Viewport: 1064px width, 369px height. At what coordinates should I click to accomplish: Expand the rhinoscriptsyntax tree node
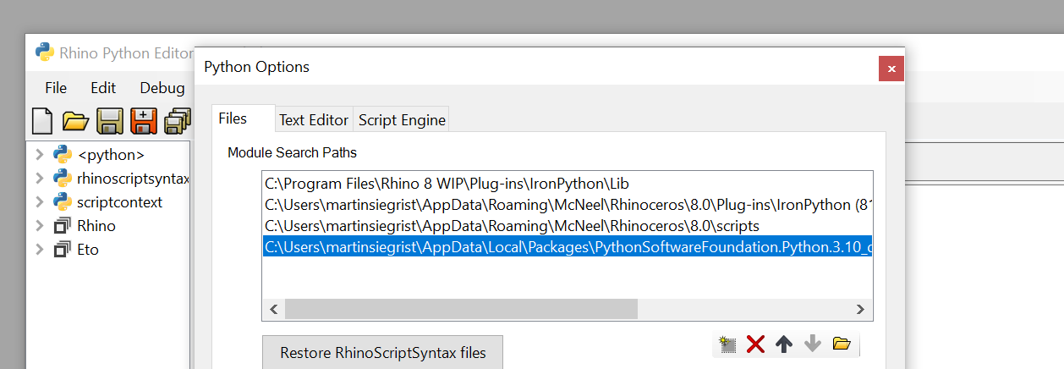point(39,179)
